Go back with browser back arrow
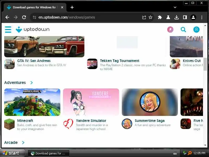 (7, 17)
